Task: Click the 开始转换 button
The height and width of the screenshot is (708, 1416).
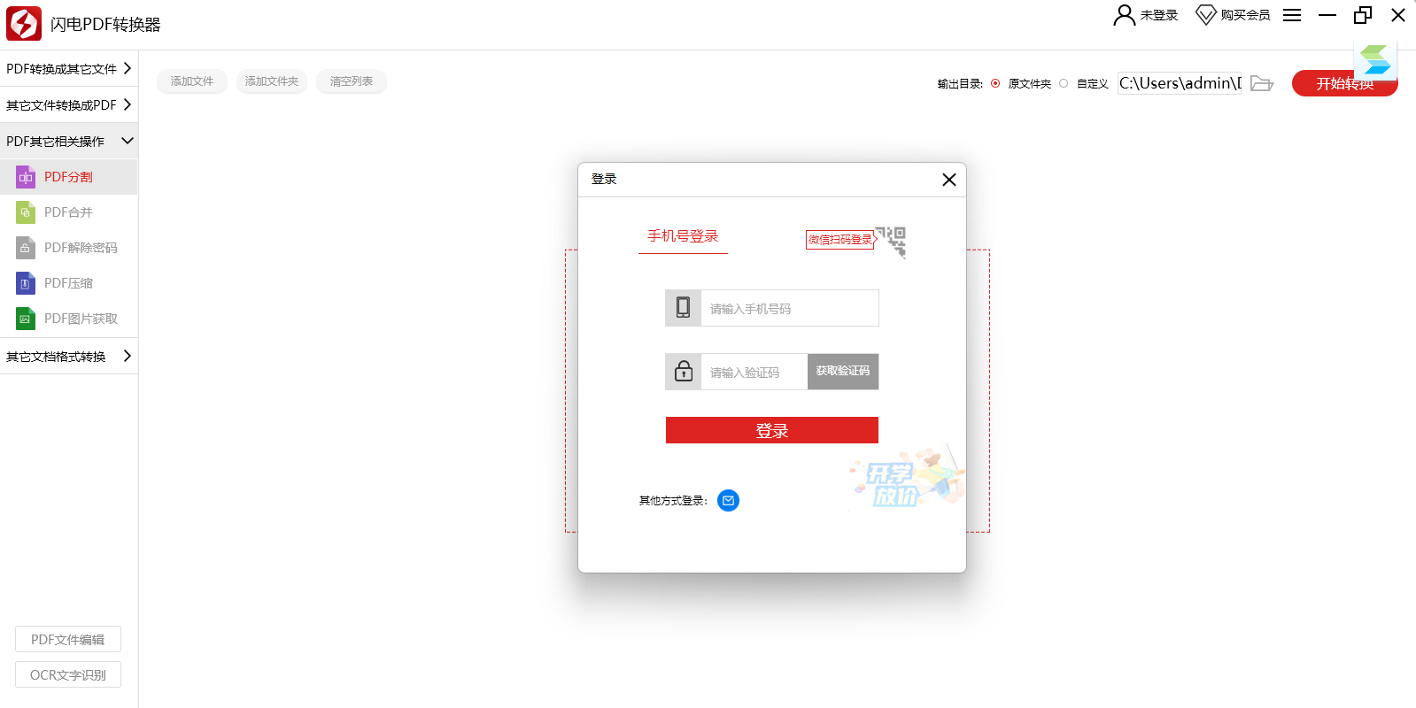Action: 1344,83
